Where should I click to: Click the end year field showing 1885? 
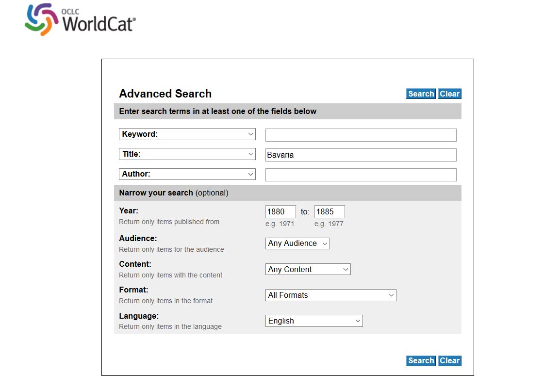[329, 211]
